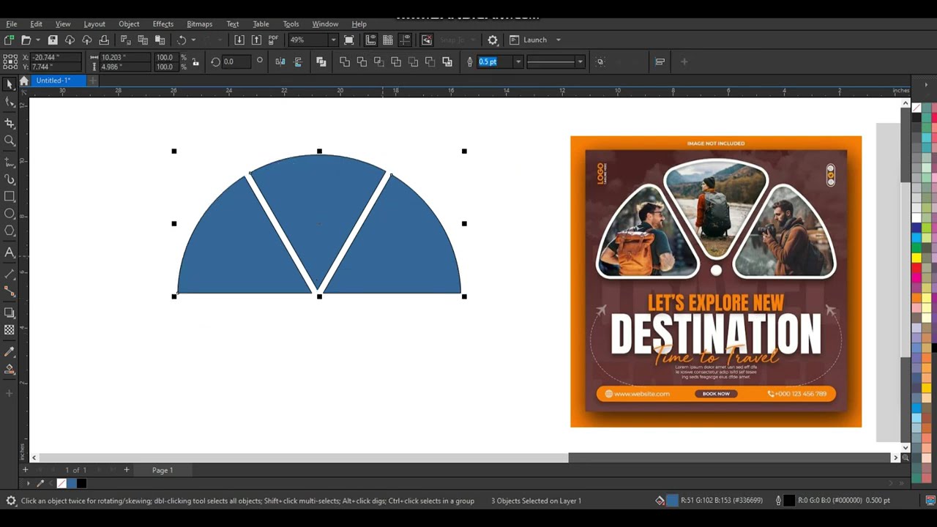
Task: Click the Welcome screen home tab
Action: [x=24, y=81]
